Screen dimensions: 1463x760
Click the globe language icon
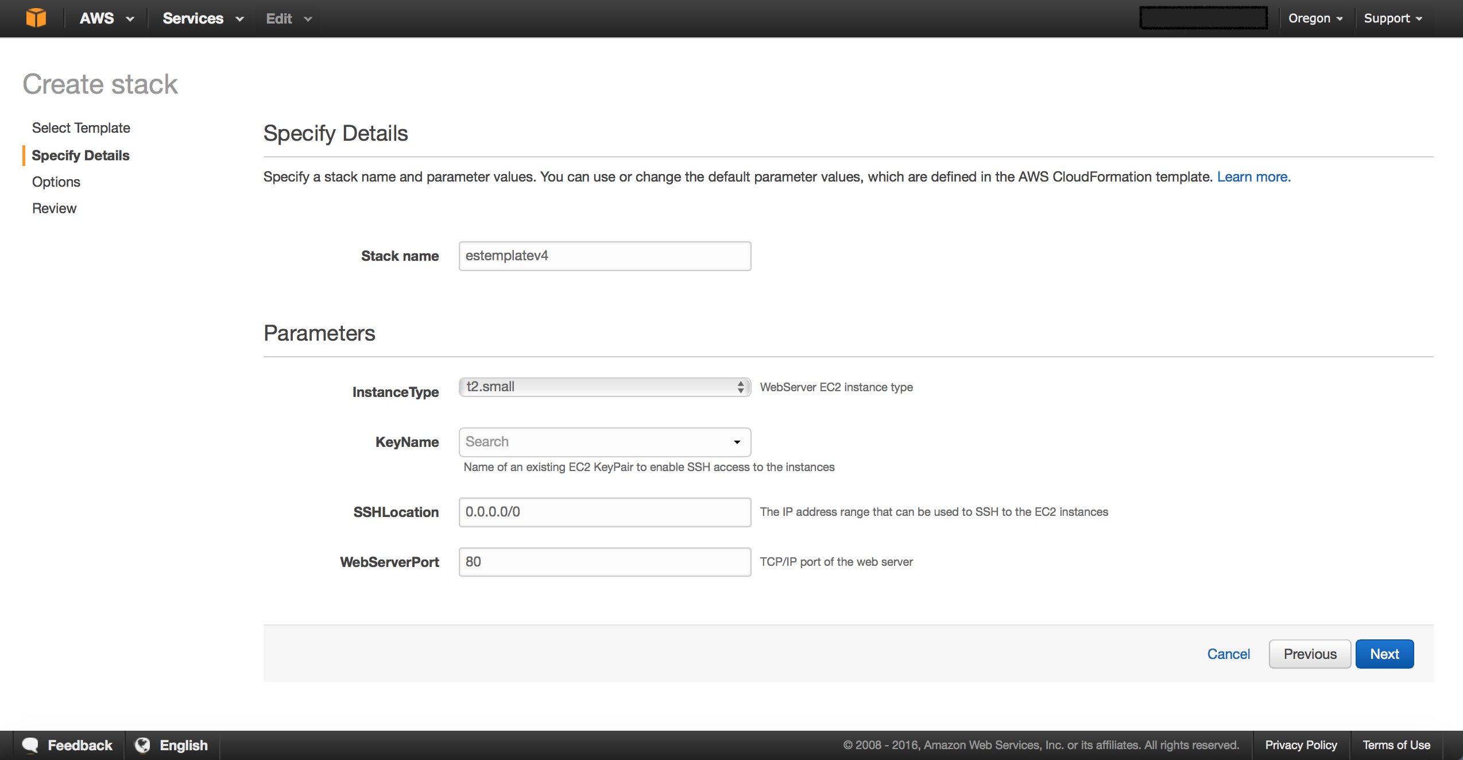pyautogui.click(x=142, y=745)
